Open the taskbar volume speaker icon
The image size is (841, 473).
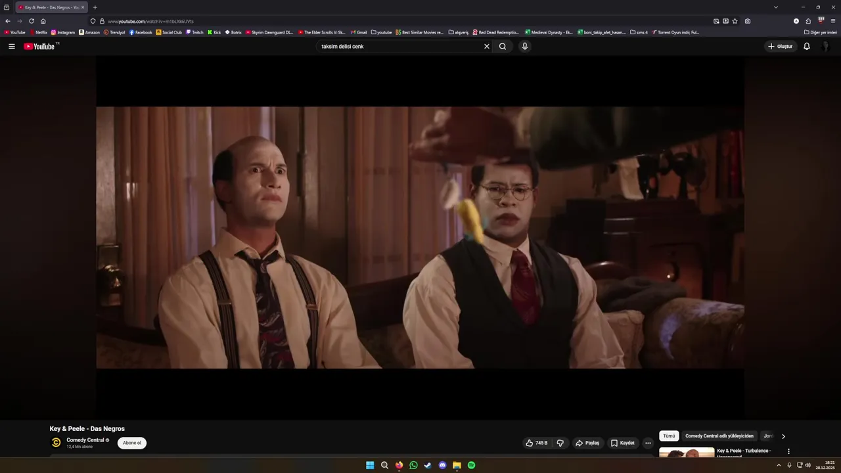807,465
